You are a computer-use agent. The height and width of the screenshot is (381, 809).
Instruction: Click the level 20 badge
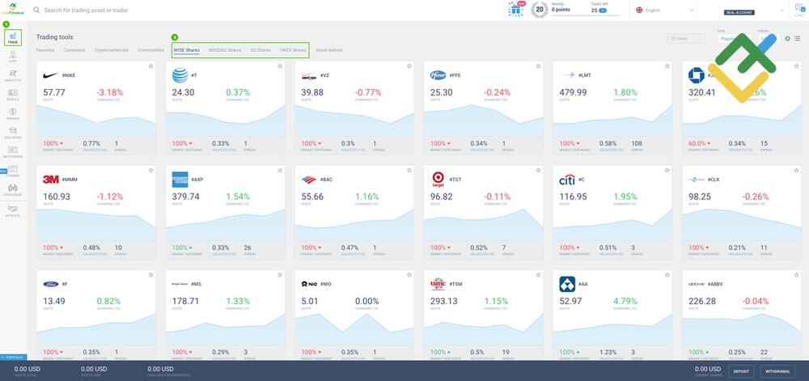539,9
